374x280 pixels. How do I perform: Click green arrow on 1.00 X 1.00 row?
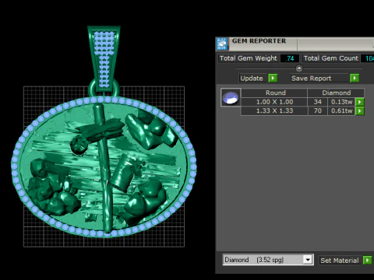click(x=360, y=102)
